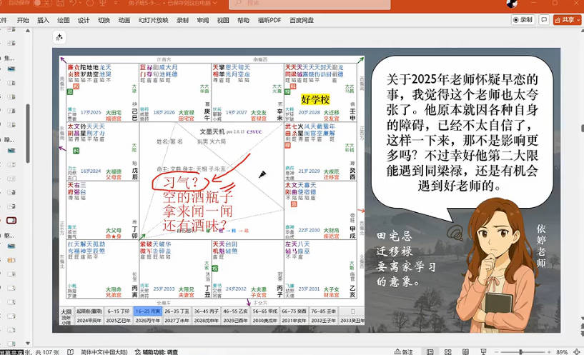584x355 pixels.
Task: Open the Insert (插入) ribbon tab
Action: (x=43, y=21)
